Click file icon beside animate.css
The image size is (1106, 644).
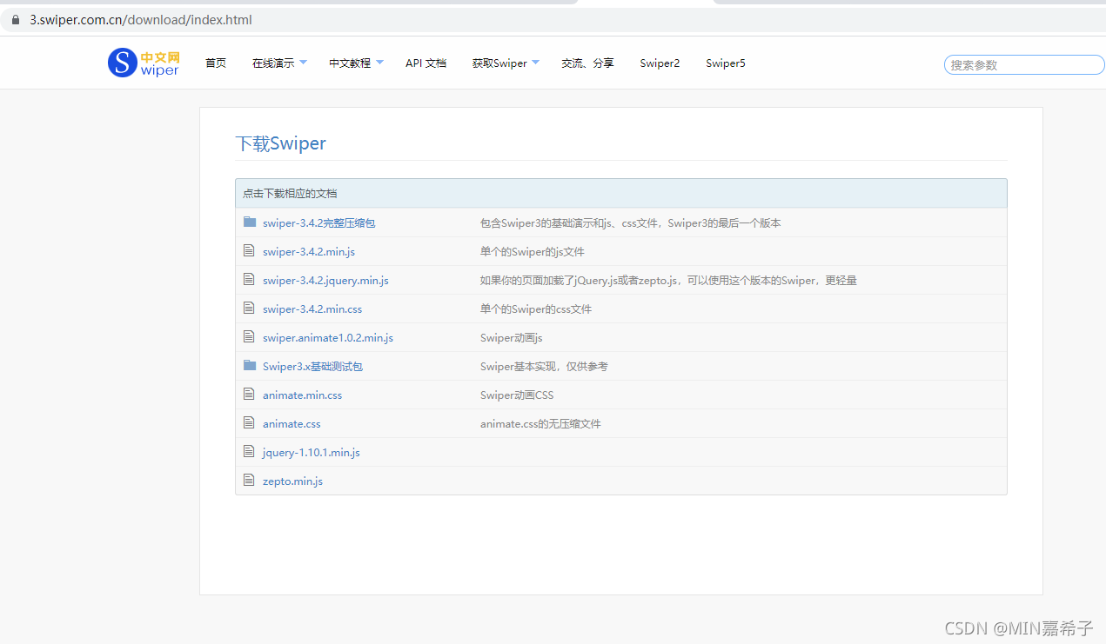249,423
